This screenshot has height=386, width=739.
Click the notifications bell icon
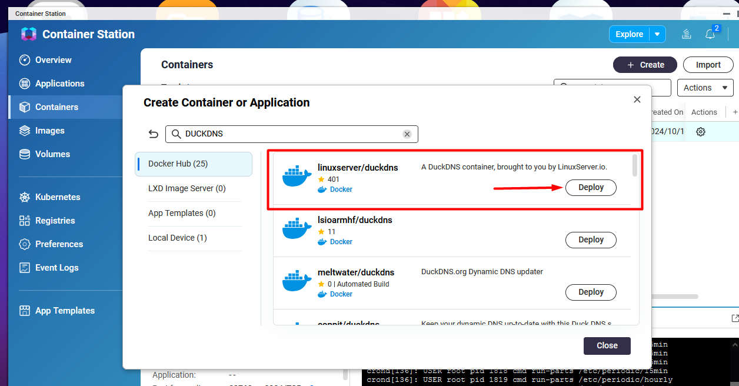[710, 34]
